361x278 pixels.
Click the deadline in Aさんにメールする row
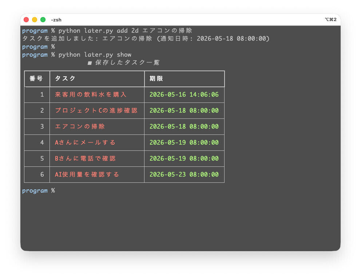click(184, 142)
